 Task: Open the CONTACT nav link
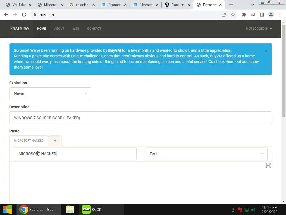94,29
